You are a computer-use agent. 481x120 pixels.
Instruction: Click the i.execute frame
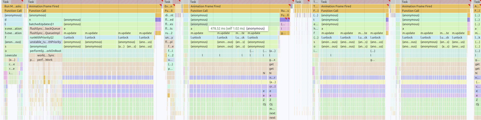11,55
